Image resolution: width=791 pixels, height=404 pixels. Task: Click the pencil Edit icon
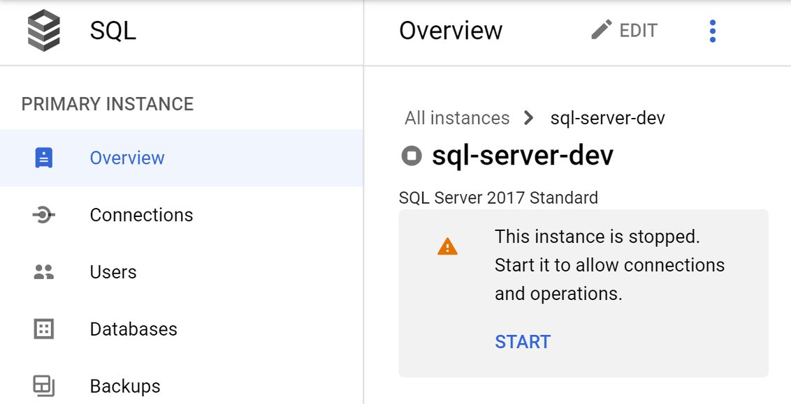(602, 30)
